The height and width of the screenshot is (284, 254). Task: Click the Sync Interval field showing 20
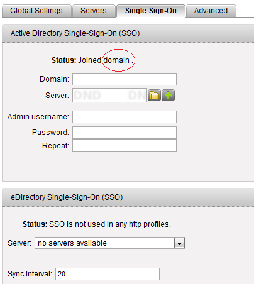point(108,274)
